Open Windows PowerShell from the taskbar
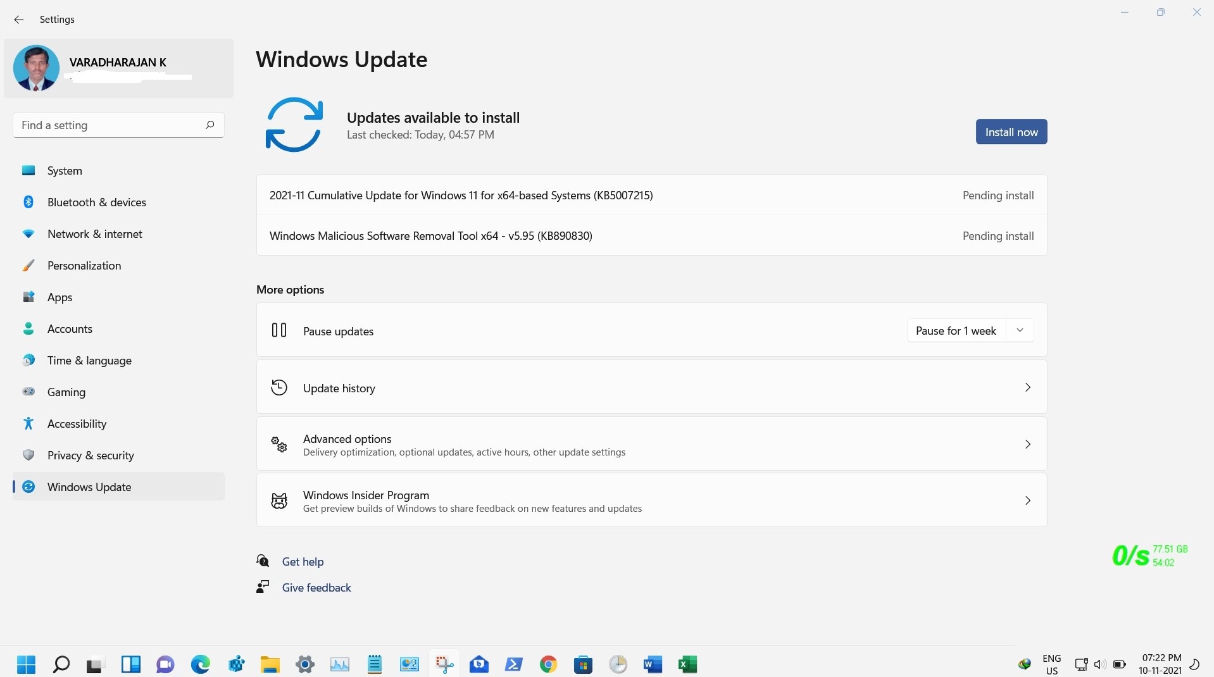1214x677 pixels. pyautogui.click(x=513, y=664)
